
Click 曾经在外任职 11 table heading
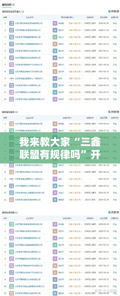10,212
